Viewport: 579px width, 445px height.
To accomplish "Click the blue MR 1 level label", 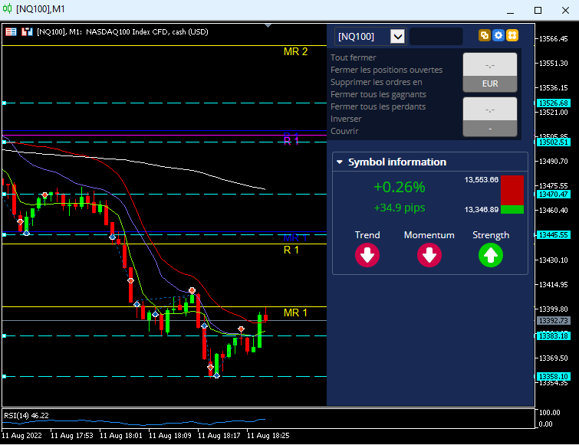I will 295,237.
